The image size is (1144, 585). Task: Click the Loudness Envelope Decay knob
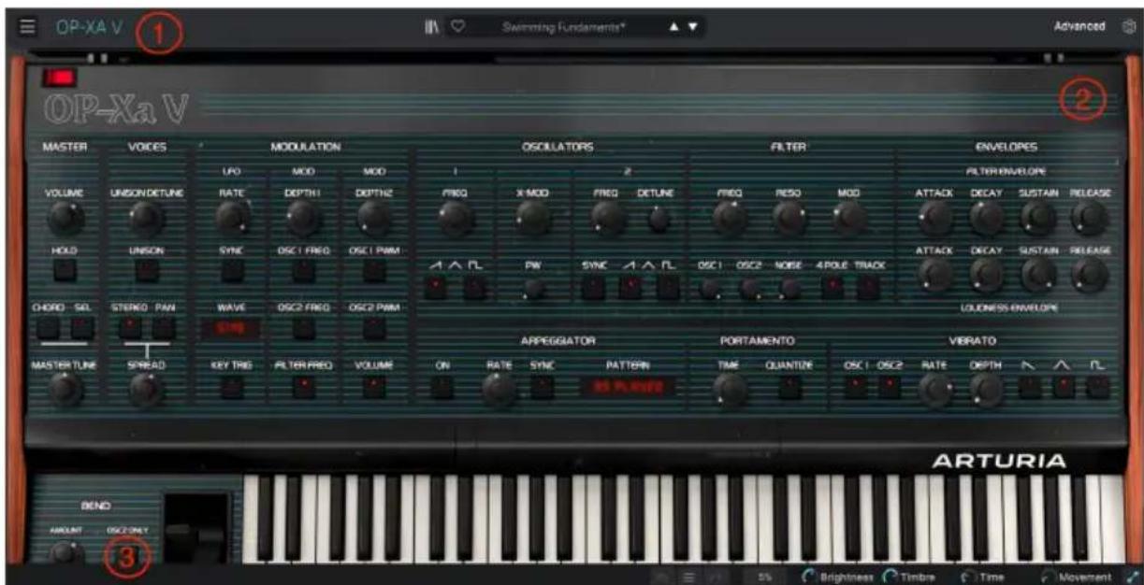point(986,276)
